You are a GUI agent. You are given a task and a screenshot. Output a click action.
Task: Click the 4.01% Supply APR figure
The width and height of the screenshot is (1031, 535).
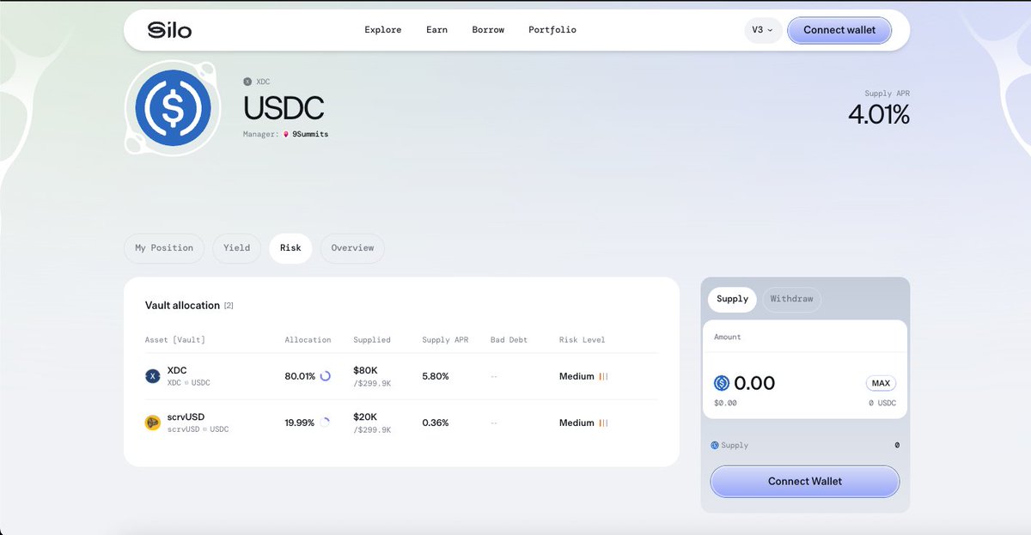point(879,114)
